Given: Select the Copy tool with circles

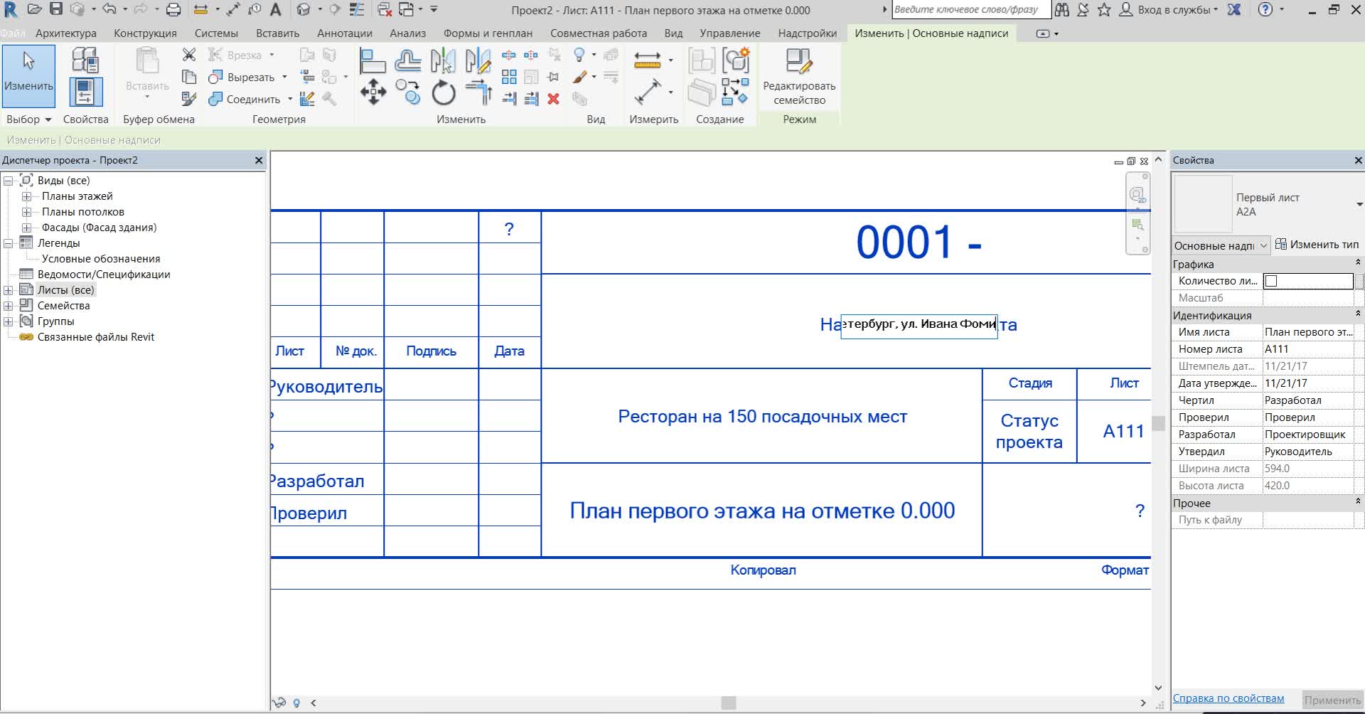Looking at the screenshot, I should (408, 92).
